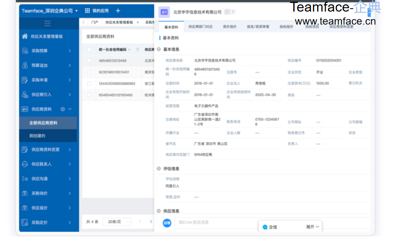Select 我创建的 in sidebar
The image size is (395, 244).
point(48,136)
